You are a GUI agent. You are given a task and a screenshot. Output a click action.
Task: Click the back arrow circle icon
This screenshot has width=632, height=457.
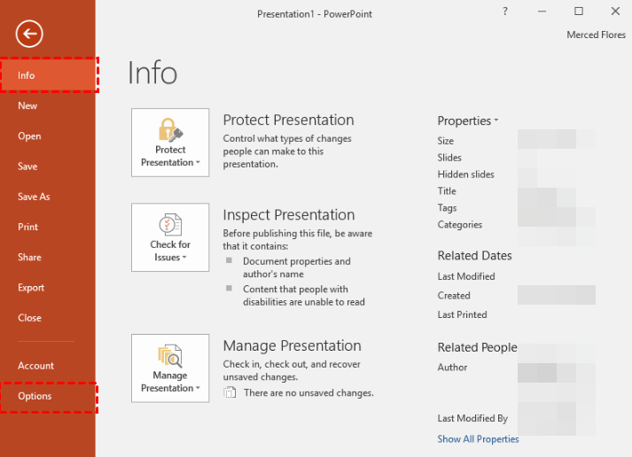point(29,35)
